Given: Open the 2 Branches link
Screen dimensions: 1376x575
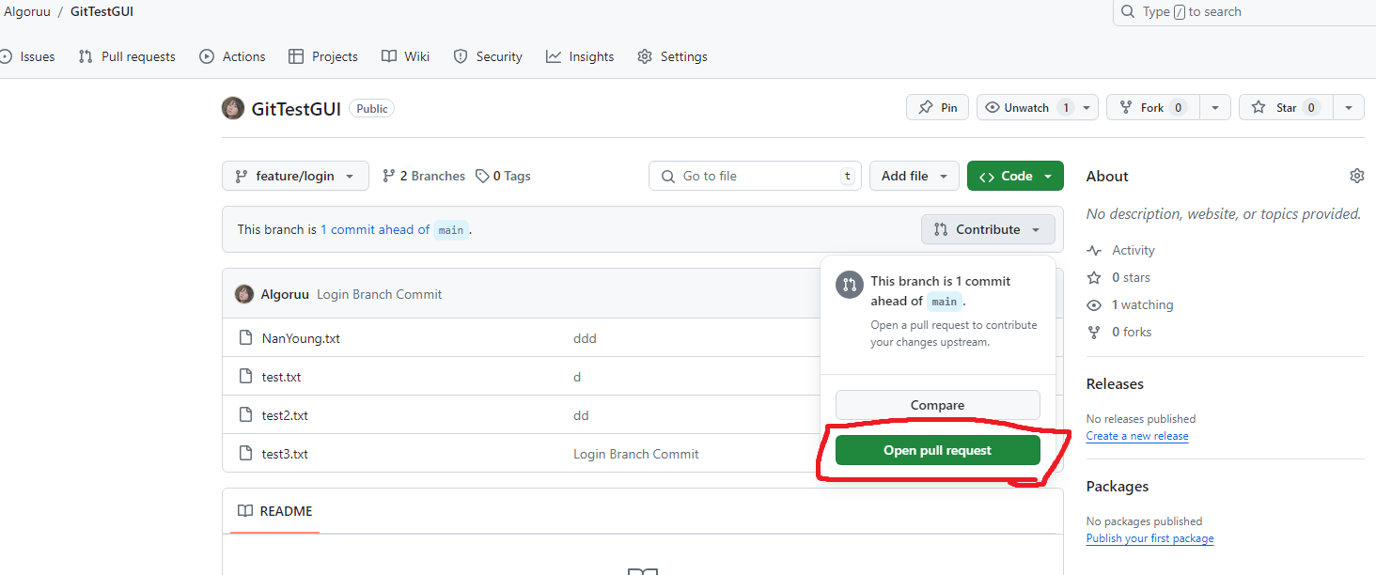Looking at the screenshot, I should [x=423, y=176].
